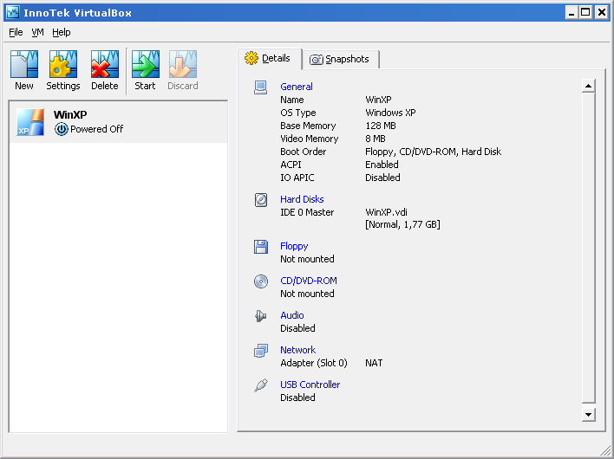
Task: Click the VirtualBox title bar icon
Action: tap(13, 12)
